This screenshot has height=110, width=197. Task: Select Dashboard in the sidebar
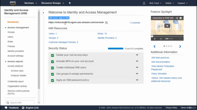click(x=13, y=22)
